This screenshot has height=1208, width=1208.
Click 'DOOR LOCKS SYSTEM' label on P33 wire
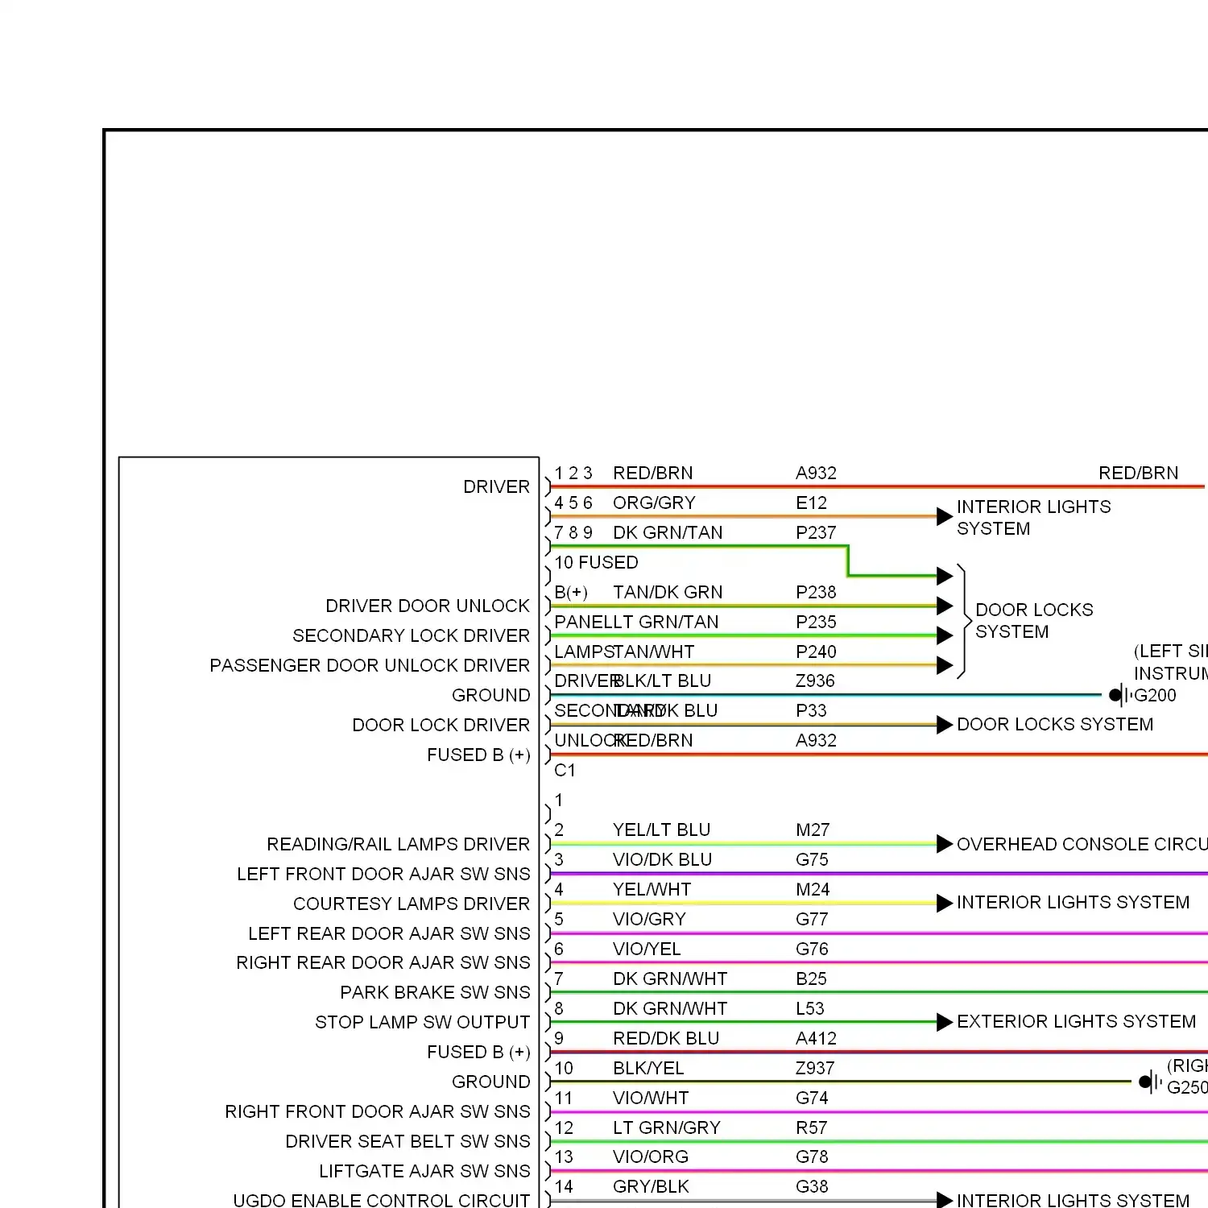point(1055,724)
